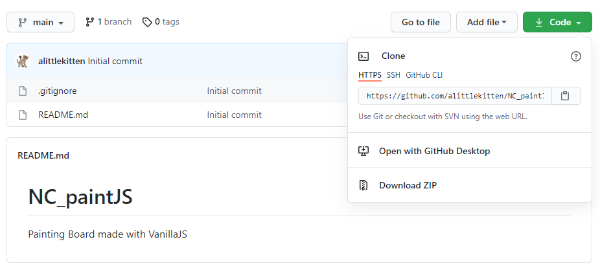Click the repository clone URL field
The height and width of the screenshot is (270, 600).
[455, 96]
